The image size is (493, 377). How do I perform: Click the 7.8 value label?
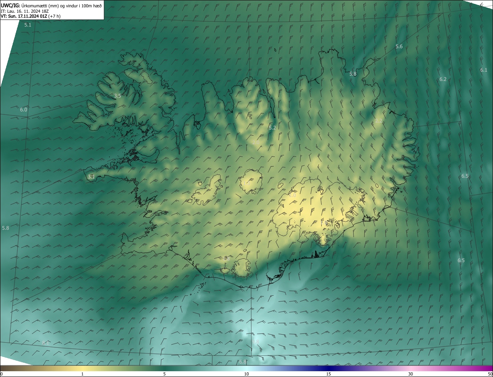(x=255, y=342)
